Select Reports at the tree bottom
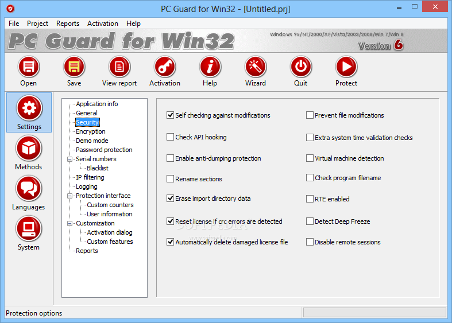This screenshot has width=452, height=323. [x=87, y=251]
